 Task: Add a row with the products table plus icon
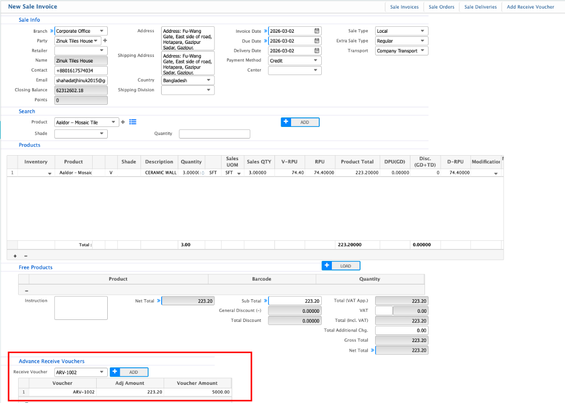click(x=15, y=256)
